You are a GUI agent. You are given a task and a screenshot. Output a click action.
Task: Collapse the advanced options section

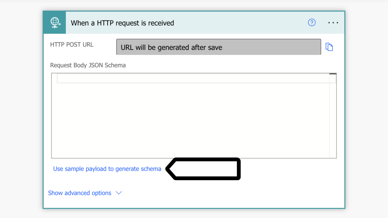80,193
